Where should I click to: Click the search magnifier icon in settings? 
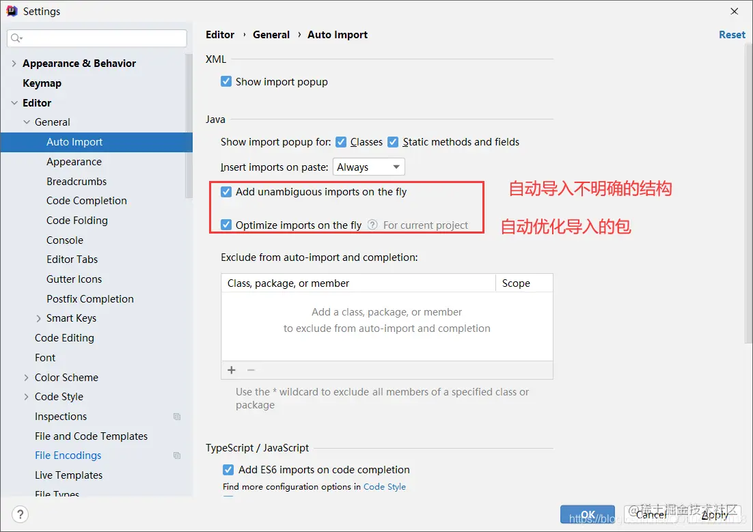15,38
